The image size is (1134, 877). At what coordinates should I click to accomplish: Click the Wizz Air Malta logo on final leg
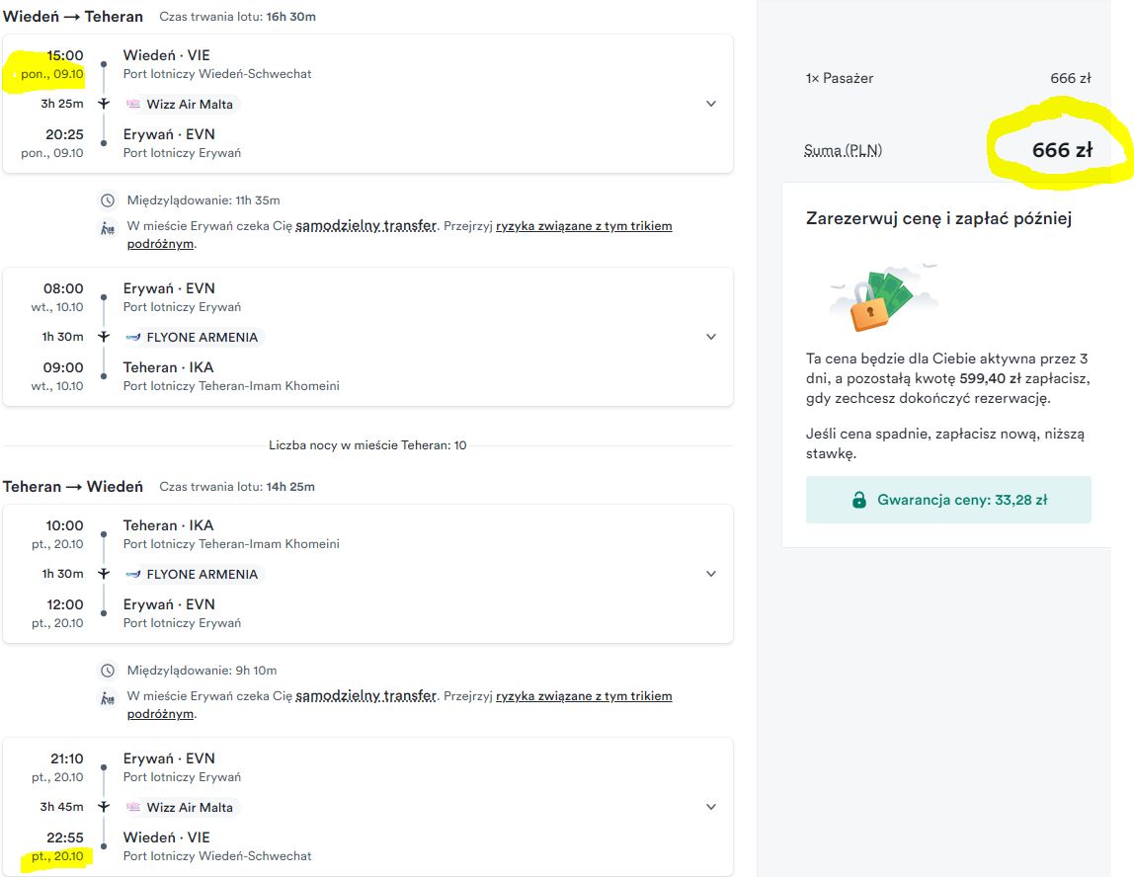pyautogui.click(x=133, y=807)
